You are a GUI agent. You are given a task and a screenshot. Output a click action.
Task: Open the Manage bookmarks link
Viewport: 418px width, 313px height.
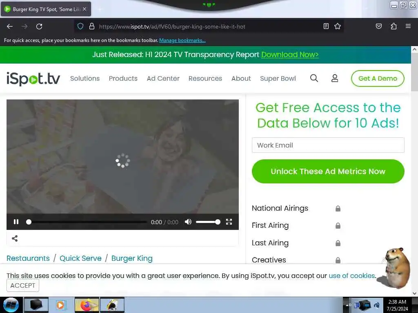(x=182, y=40)
